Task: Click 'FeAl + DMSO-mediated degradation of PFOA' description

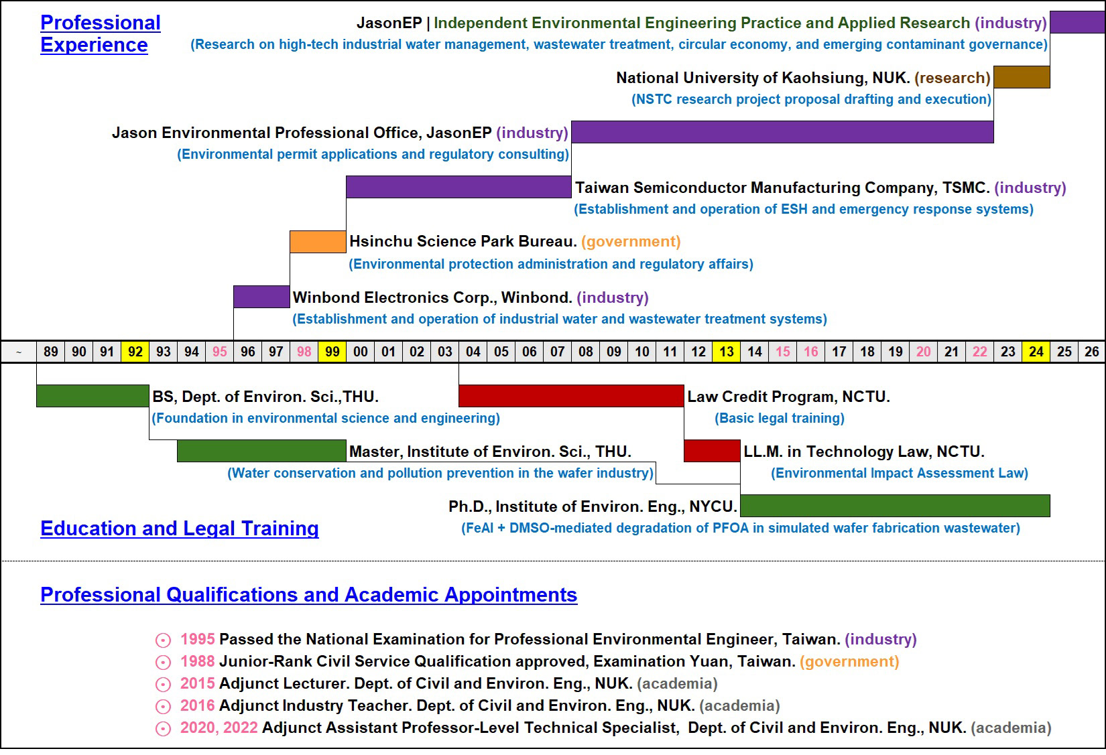Action: click(x=741, y=528)
